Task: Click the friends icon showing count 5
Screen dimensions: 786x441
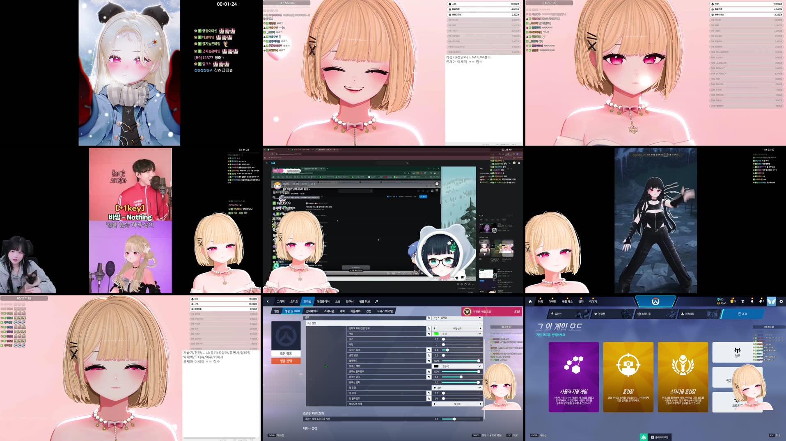Action: point(732,301)
